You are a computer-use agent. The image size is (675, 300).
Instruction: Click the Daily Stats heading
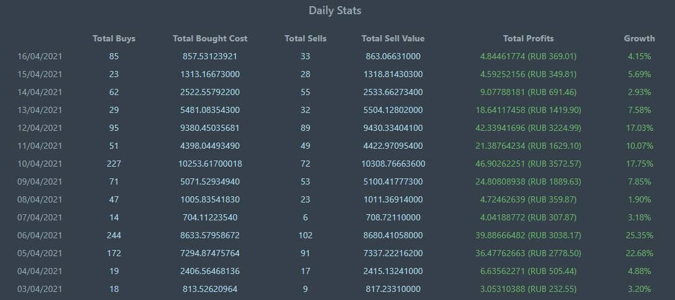click(x=335, y=10)
